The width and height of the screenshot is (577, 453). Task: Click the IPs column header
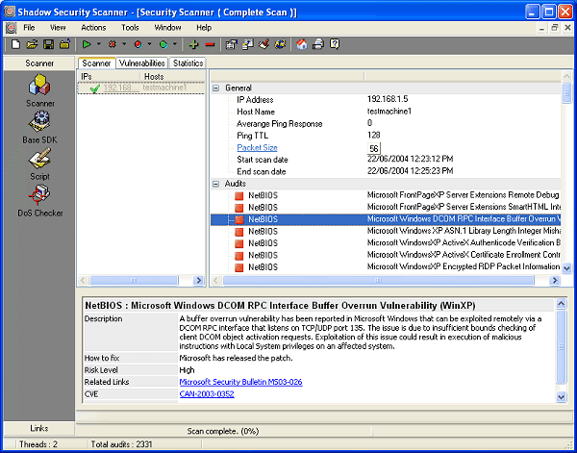109,77
